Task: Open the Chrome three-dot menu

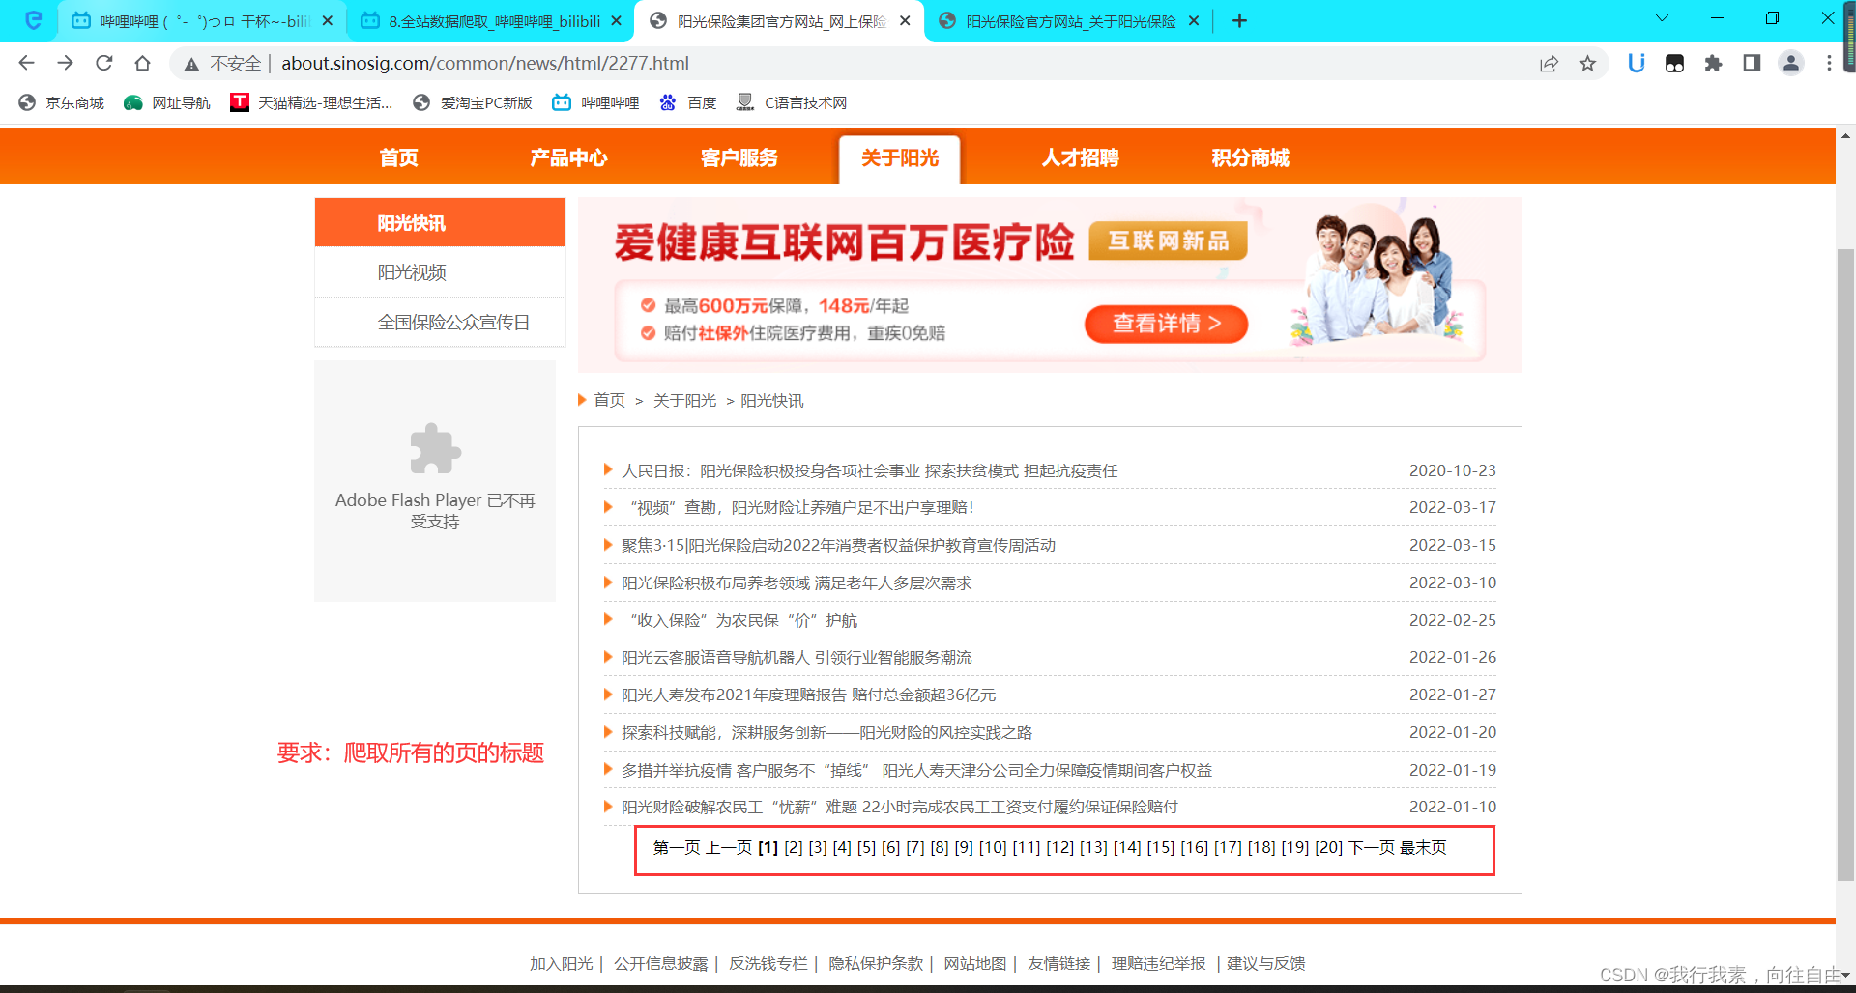Action: point(1828,63)
